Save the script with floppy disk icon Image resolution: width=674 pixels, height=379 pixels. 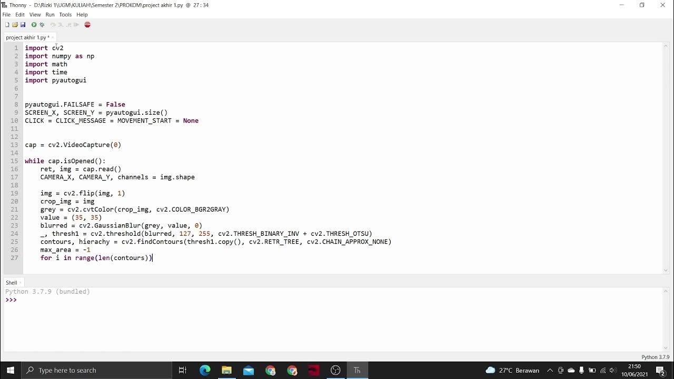click(23, 25)
